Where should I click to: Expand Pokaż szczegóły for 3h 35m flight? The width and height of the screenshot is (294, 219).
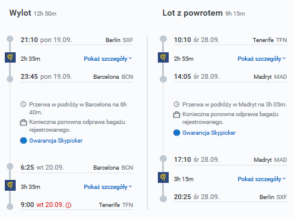tap(108, 187)
